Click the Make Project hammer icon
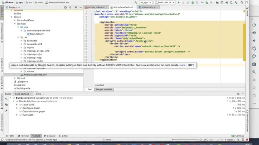This screenshot has width=259, height=145. 136,3
